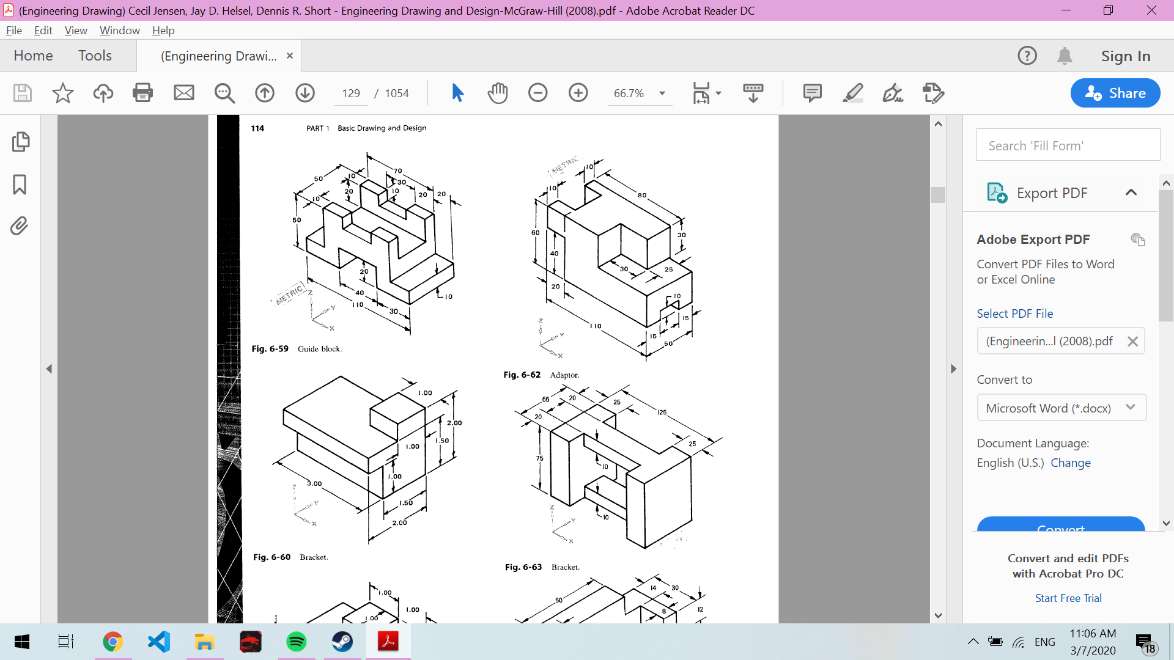Open the 66.7% zoom level dropdown

(x=662, y=94)
